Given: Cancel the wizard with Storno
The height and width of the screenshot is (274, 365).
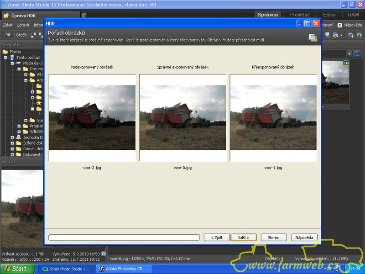Looking at the screenshot, I should (x=273, y=237).
